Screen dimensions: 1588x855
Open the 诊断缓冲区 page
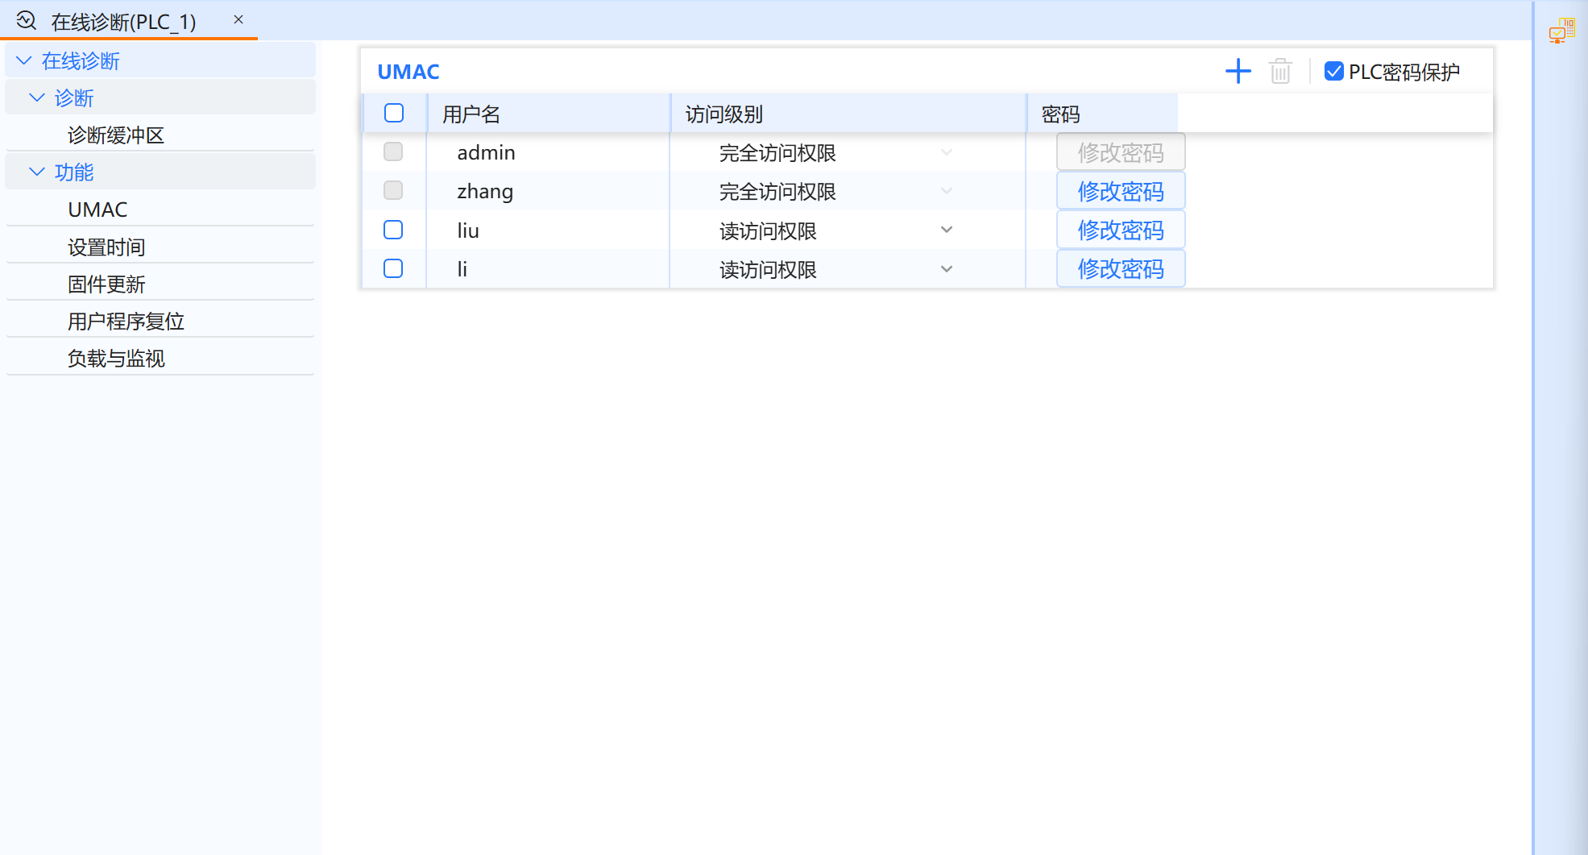coord(116,135)
